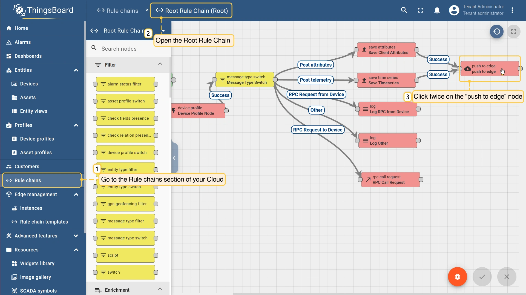526x295 pixels.
Task: Collapse the Enrichment node section
Action: tap(160, 289)
